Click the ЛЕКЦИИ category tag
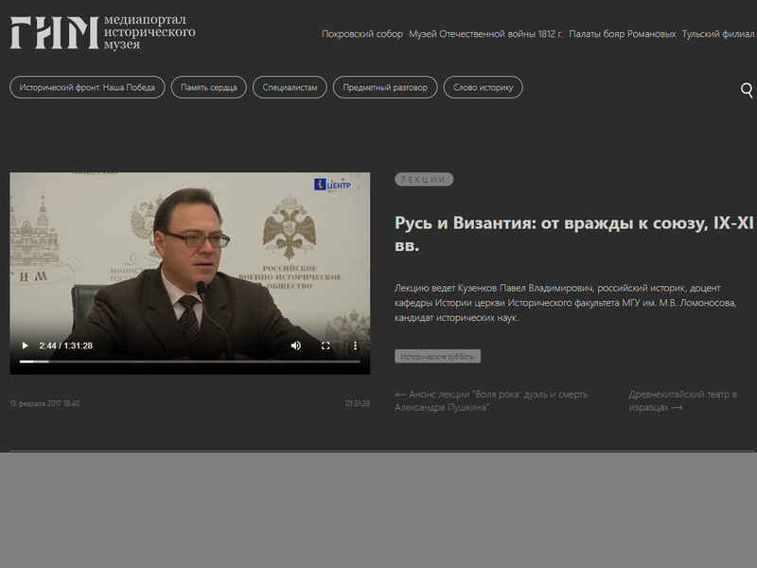The height and width of the screenshot is (568, 757). pos(424,179)
